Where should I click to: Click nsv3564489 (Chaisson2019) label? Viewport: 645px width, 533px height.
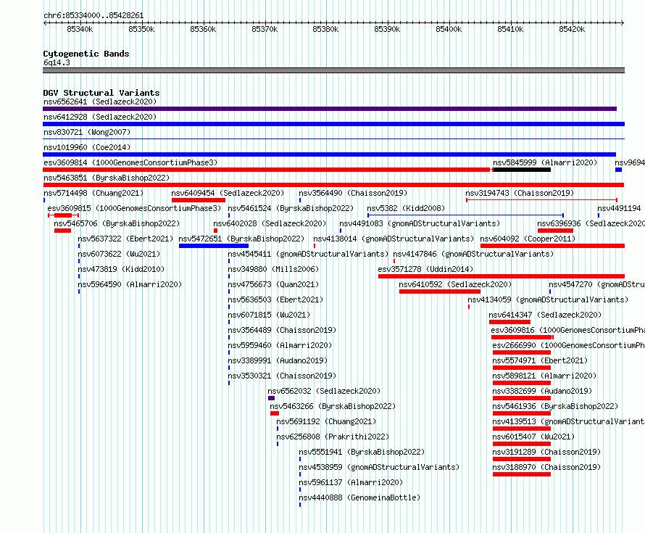[x=282, y=330]
